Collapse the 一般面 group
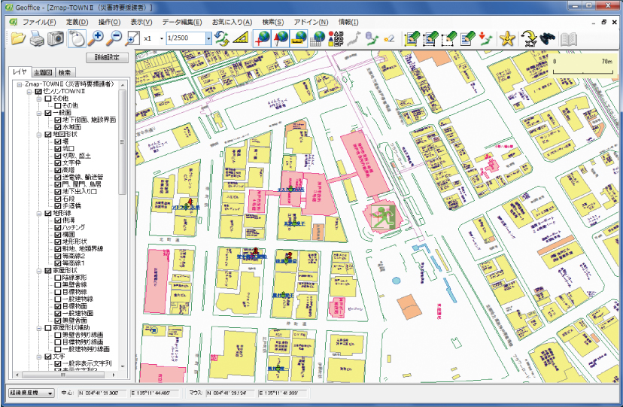This screenshot has height=407, width=623. pyautogui.click(x=39, y=113)
